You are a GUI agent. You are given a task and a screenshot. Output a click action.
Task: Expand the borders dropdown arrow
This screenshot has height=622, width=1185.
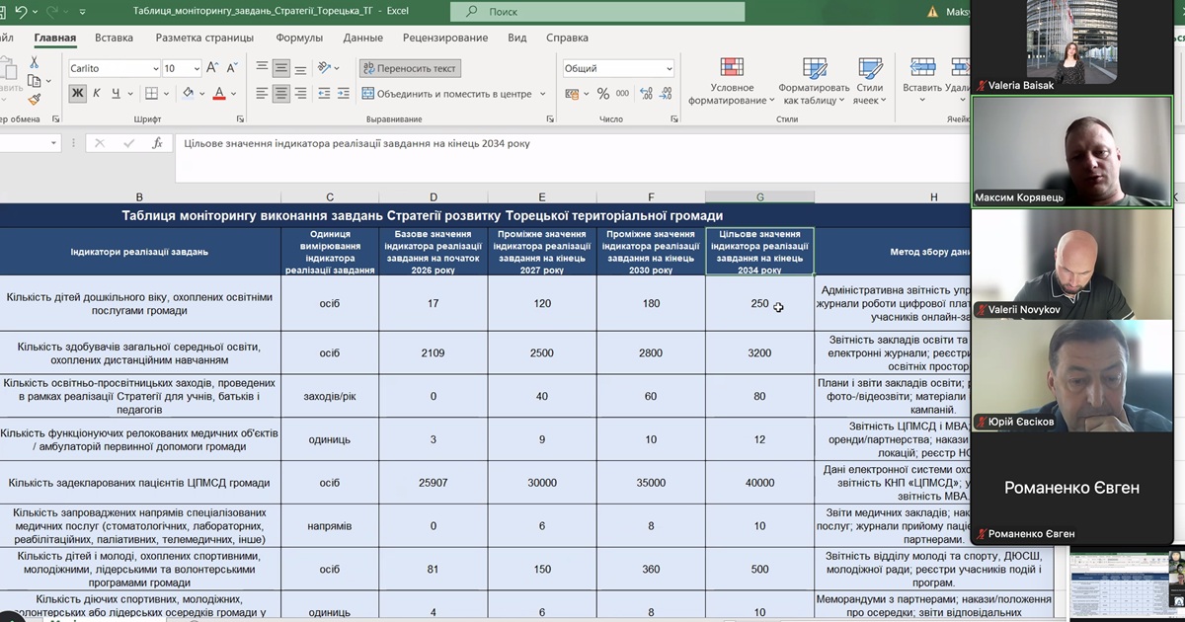click(x=166, y=94)
